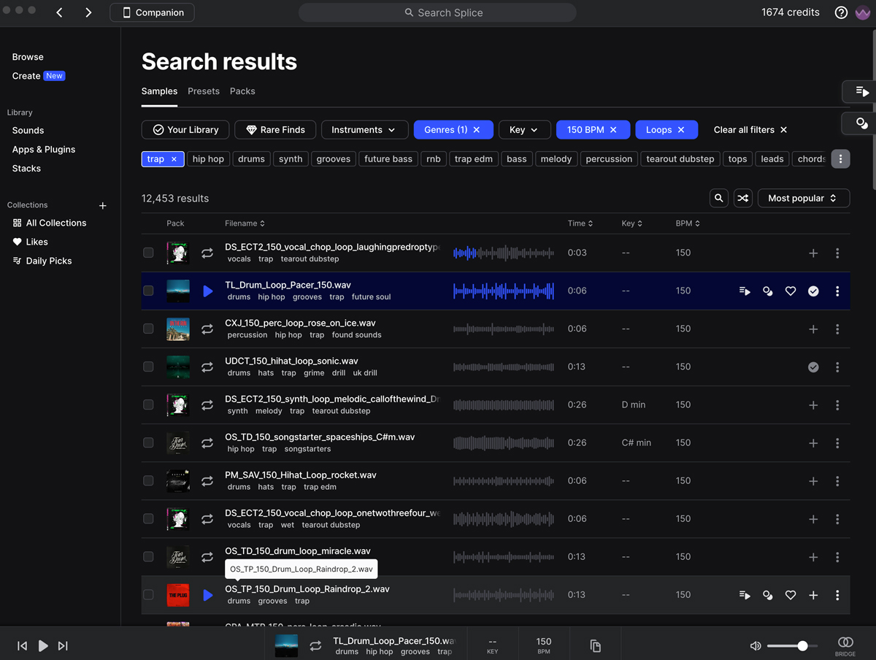This screenshot has height=660, width=876.
Task: Clear all filters
Action: click(750, 129)
